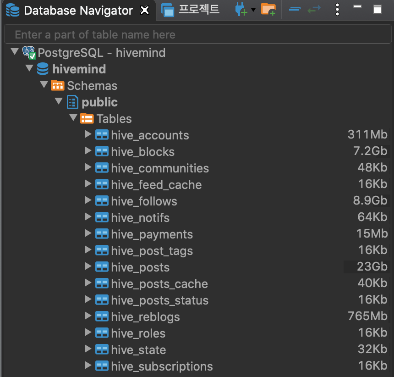The height and width of the screenshot is (377, 394).
Task: Expand the hive_reblogs table
Action: point(88,316)
